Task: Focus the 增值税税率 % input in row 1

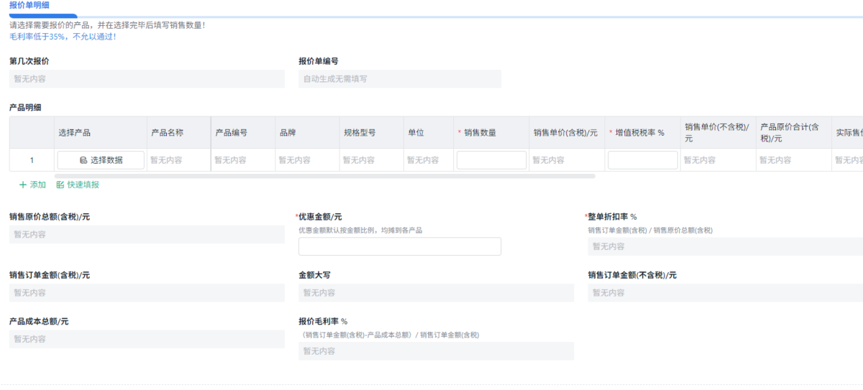Action: [642, 160]
